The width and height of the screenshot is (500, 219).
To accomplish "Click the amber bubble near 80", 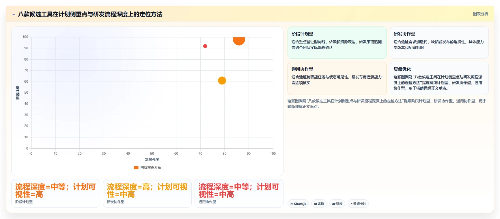I will pos(222,81).
